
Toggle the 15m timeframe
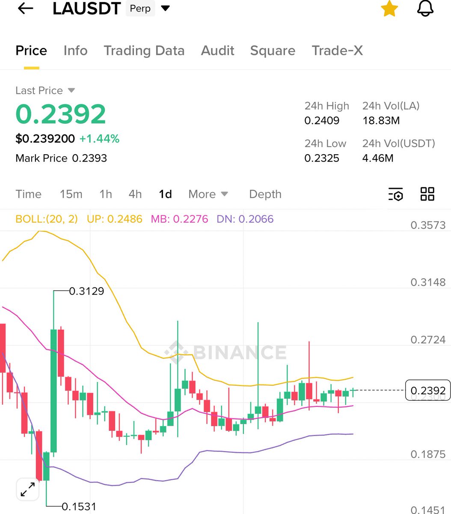tap(71, 194)
